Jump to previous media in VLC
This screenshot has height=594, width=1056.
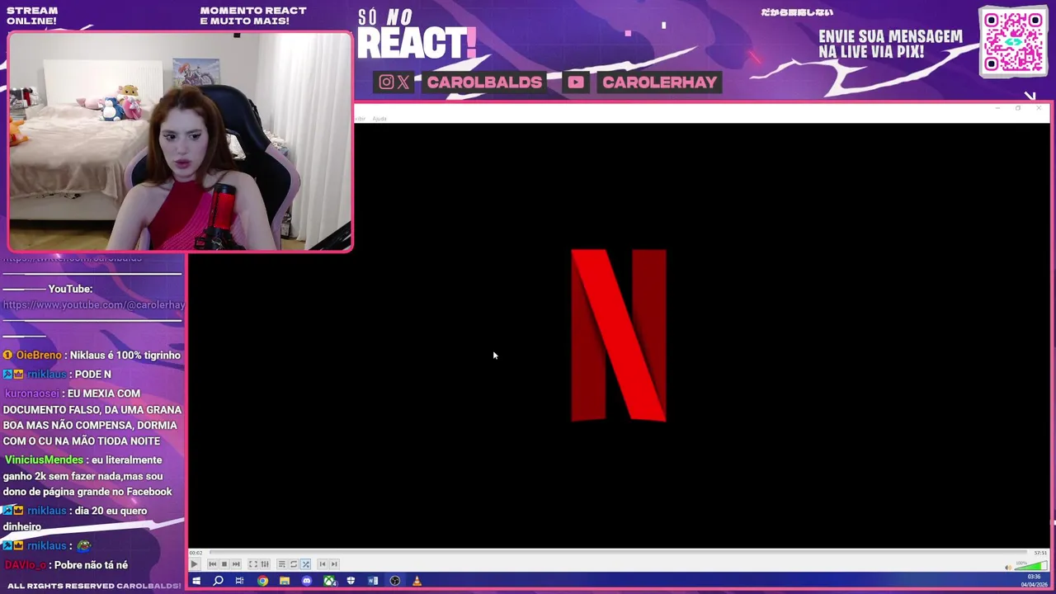(213, 564)
